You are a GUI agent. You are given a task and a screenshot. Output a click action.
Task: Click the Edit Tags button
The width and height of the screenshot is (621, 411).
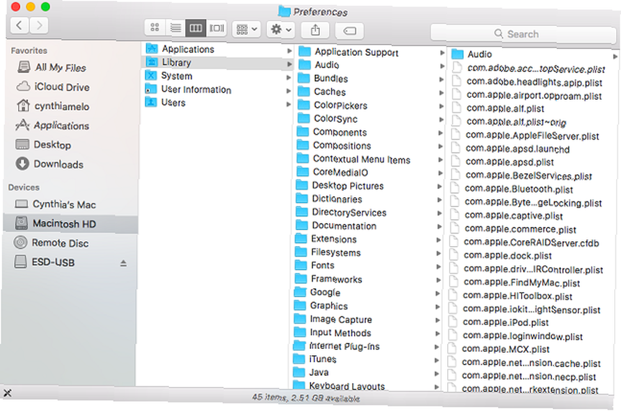[x=349, y=31]
